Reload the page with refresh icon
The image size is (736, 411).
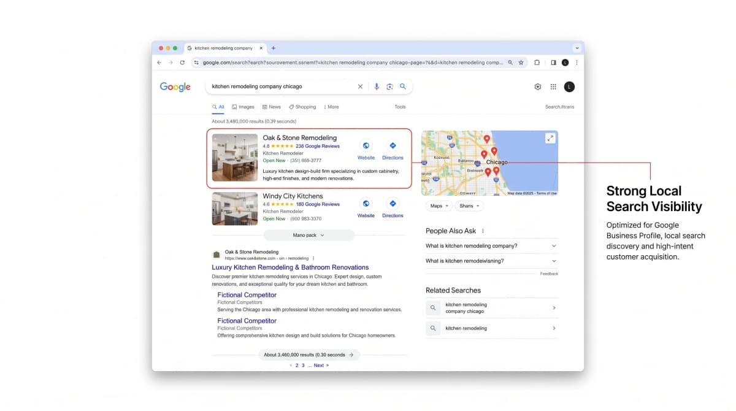point(182,63)
